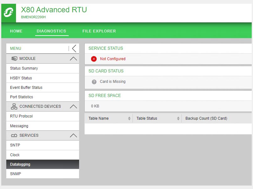This screenshot has width=253, height=189.
Task: Open SNMP service page
Action: [43, 174]
